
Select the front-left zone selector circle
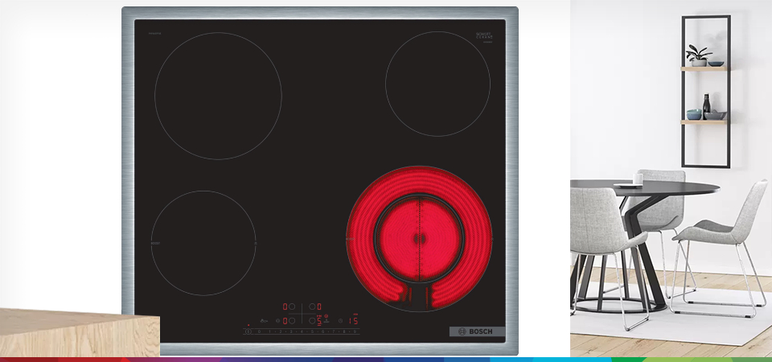click(292, 320)
